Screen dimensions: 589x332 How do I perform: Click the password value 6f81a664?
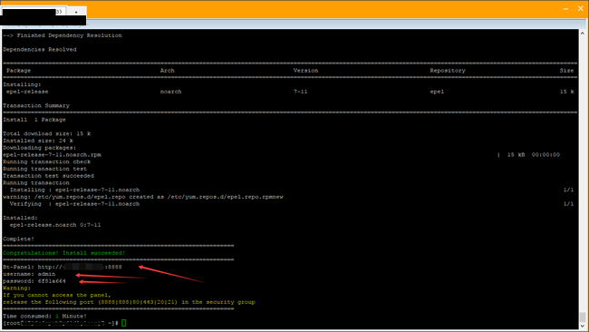[x=52, y=281]
